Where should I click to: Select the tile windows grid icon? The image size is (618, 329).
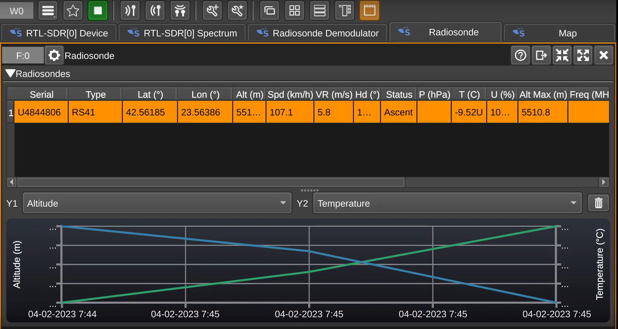tap(295, 10)
